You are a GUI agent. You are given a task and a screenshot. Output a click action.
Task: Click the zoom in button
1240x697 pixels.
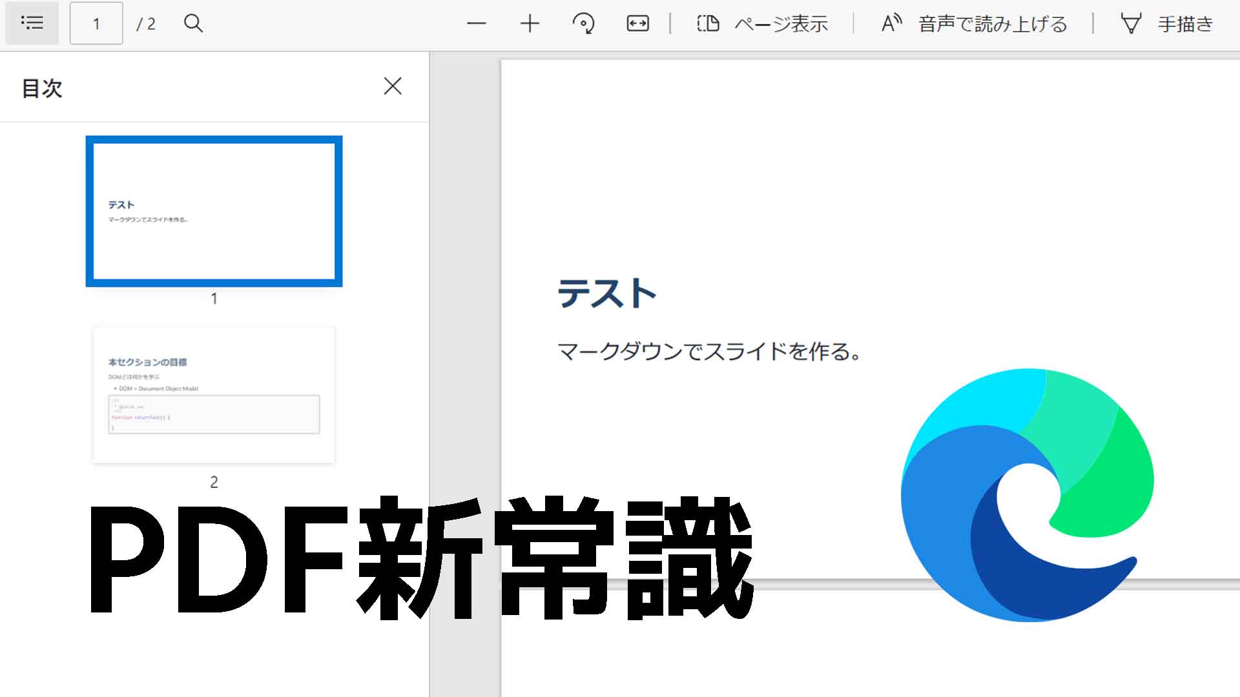pyautogui.click(x=528, y=24)
